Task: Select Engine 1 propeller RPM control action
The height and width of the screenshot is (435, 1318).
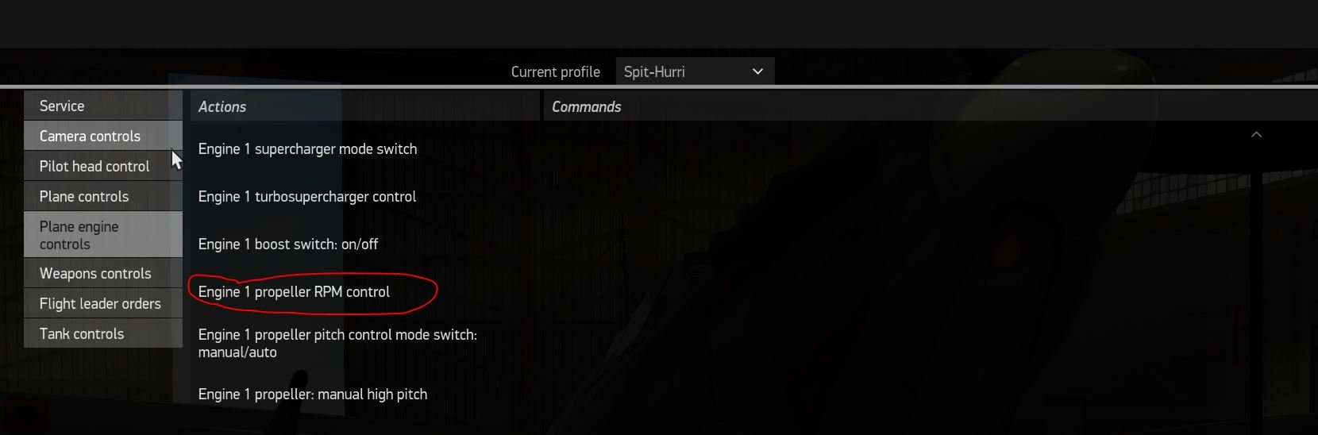Action: [294, 292]
